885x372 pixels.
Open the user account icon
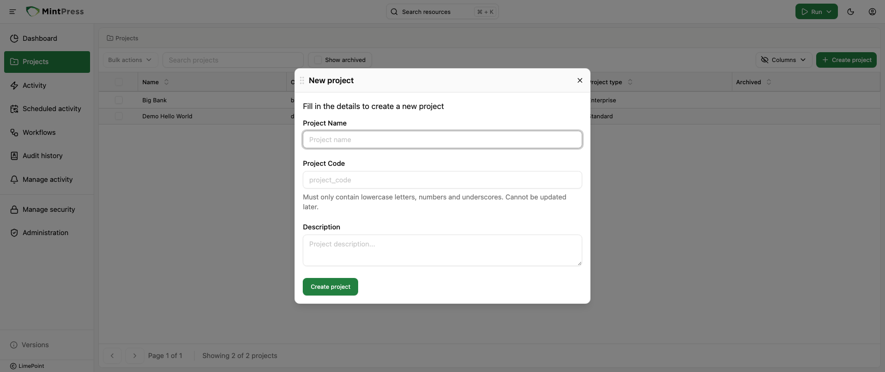[872, 11]
